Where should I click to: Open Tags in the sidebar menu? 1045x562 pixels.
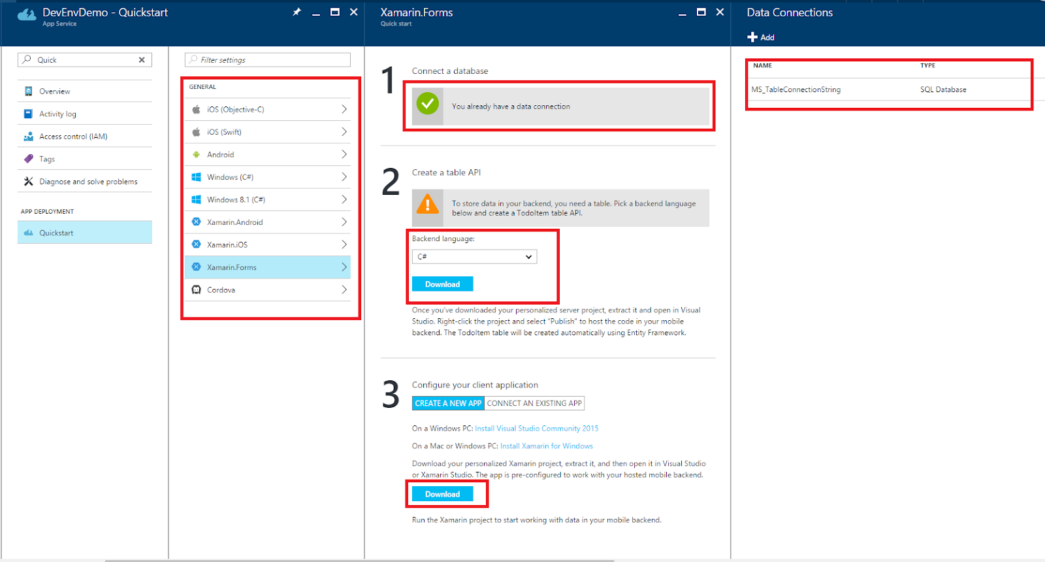pos(85,159)
